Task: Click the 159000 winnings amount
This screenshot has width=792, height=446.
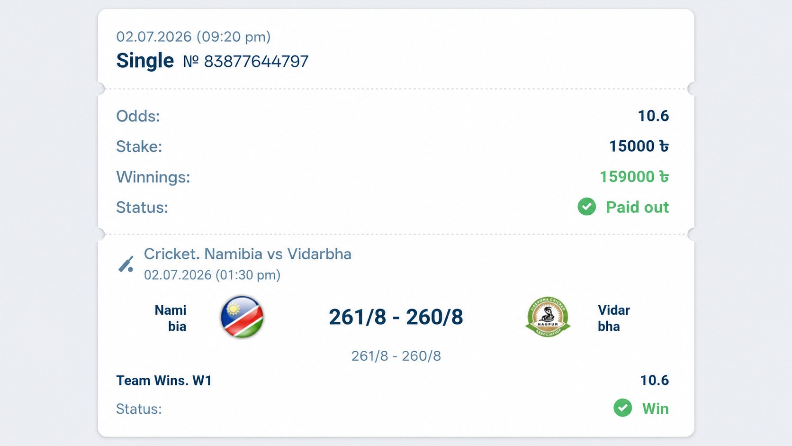Action: click(x=634, y=177)
